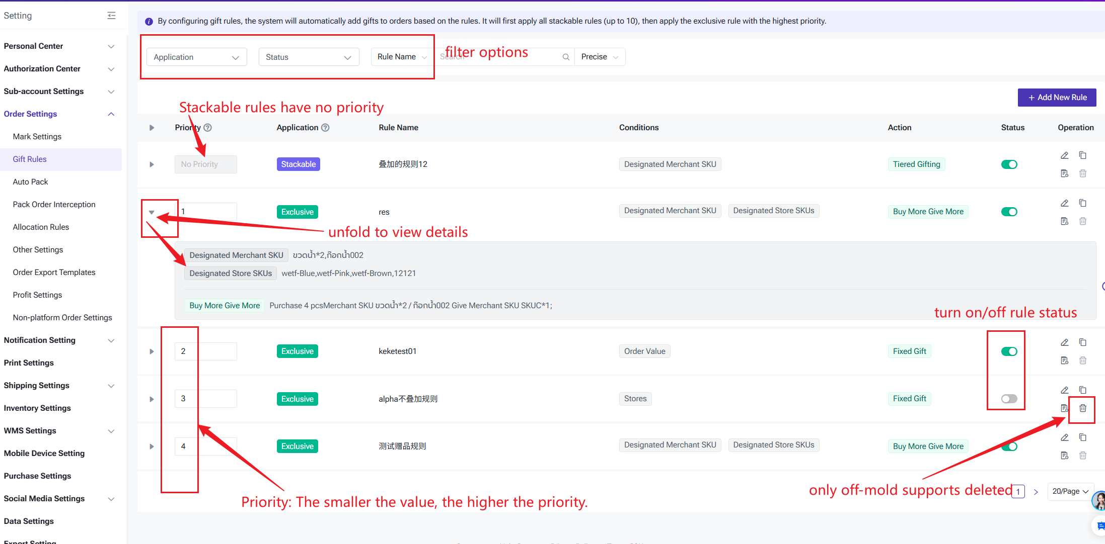This screenshot has width=1105, height=544.
Task: Go to Allocation Rules menu item
Action: tap(41, 227)
